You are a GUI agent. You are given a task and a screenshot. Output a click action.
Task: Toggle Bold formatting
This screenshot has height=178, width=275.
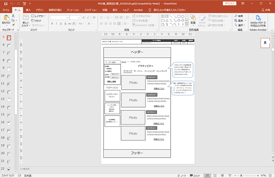coord(52,24)
